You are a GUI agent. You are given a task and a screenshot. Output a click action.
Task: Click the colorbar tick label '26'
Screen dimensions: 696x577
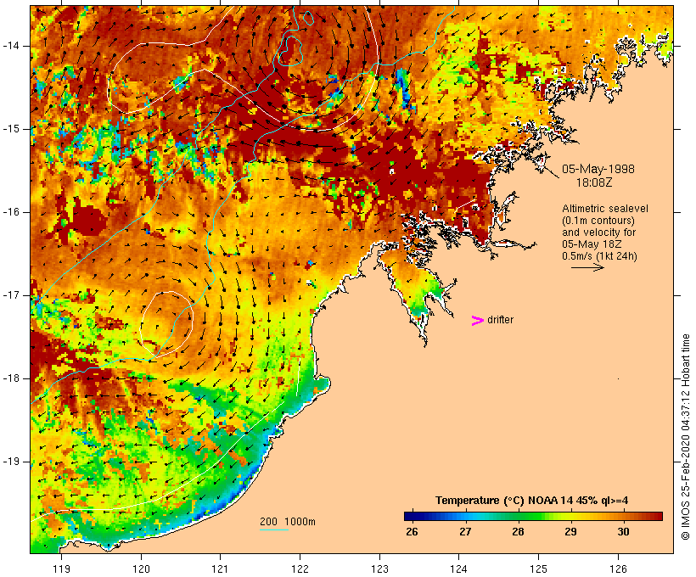coord(412,531)
